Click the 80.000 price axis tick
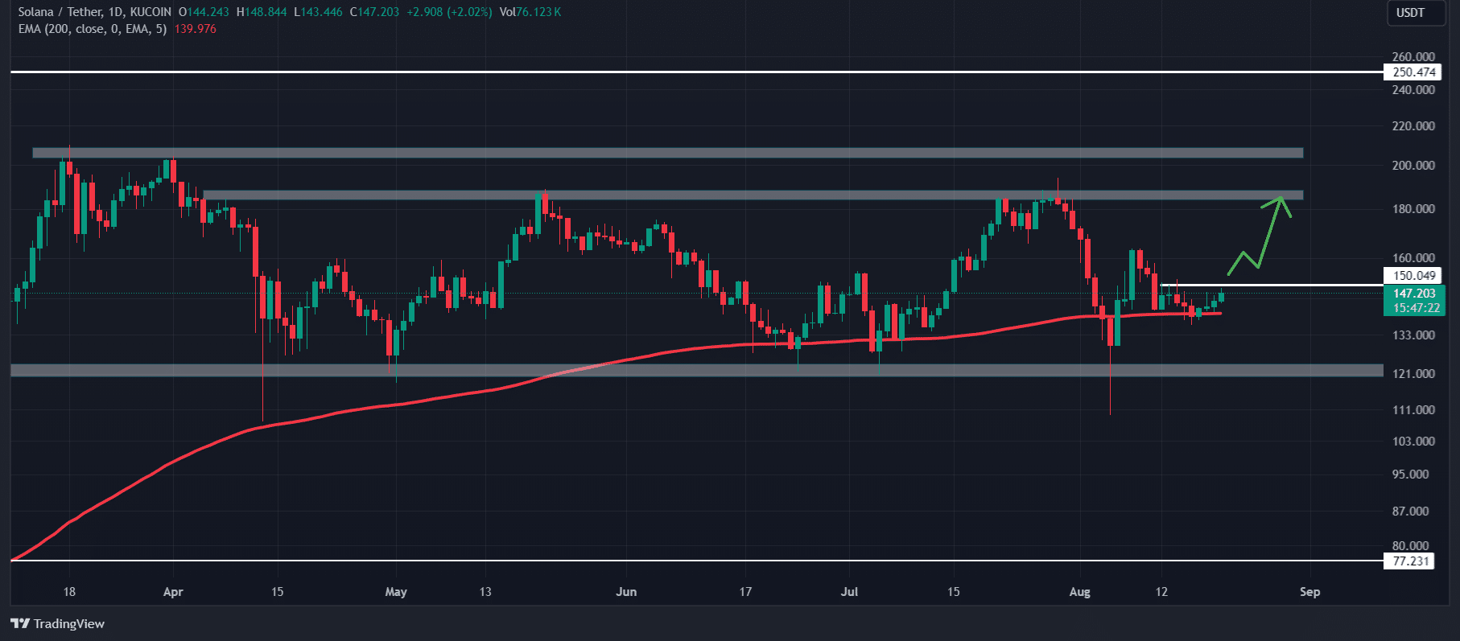The image size is (1460, 641). click(x=1411, y=546)
